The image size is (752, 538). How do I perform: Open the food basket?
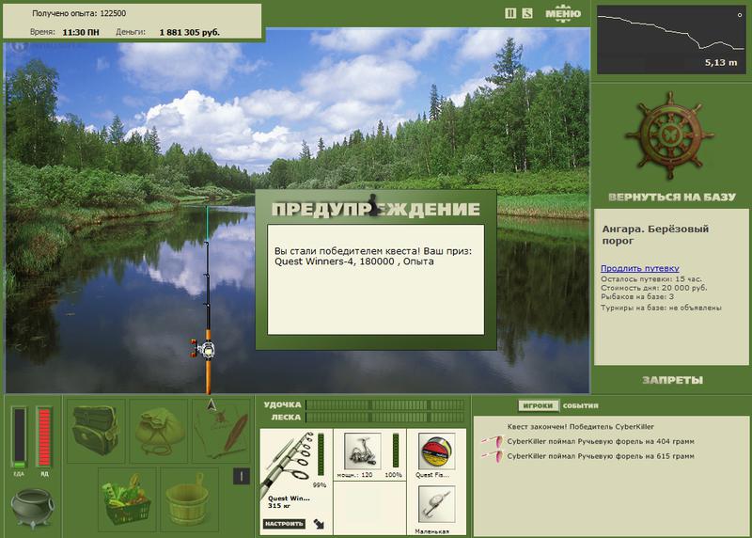[127, 499]
